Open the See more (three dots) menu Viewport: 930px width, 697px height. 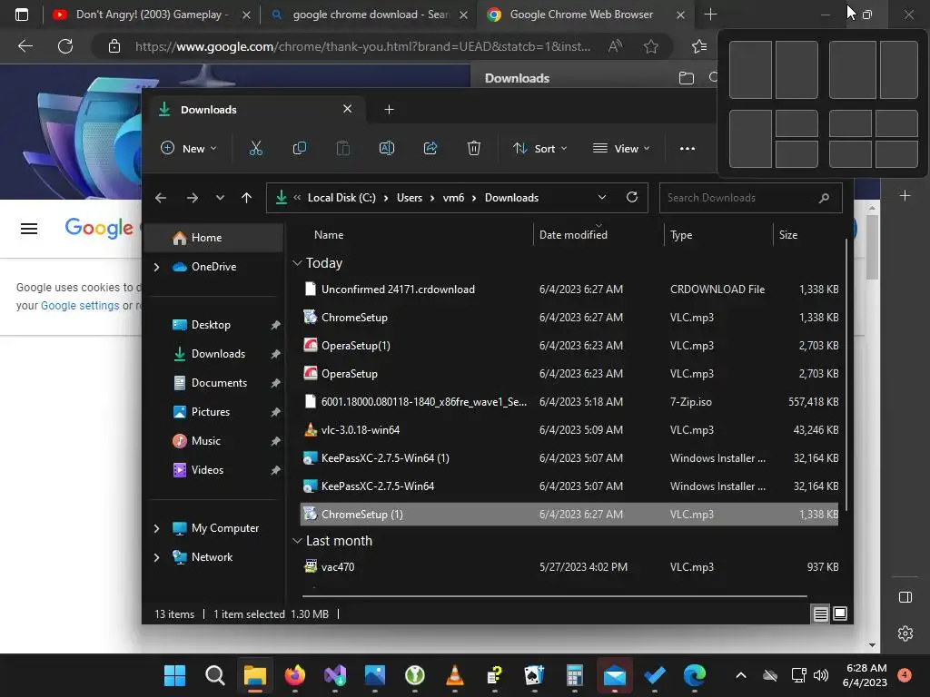pos(688,149)
